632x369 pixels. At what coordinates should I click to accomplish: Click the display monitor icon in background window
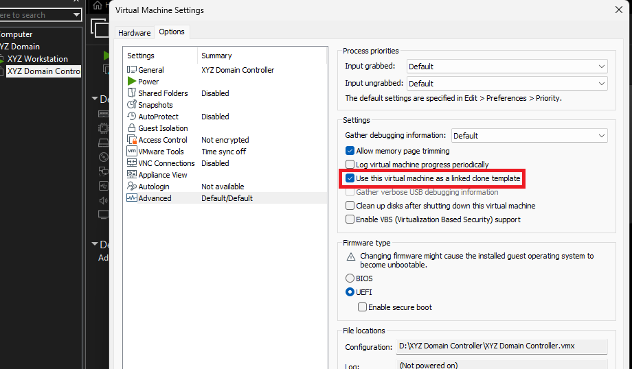[x=104, y=215]
